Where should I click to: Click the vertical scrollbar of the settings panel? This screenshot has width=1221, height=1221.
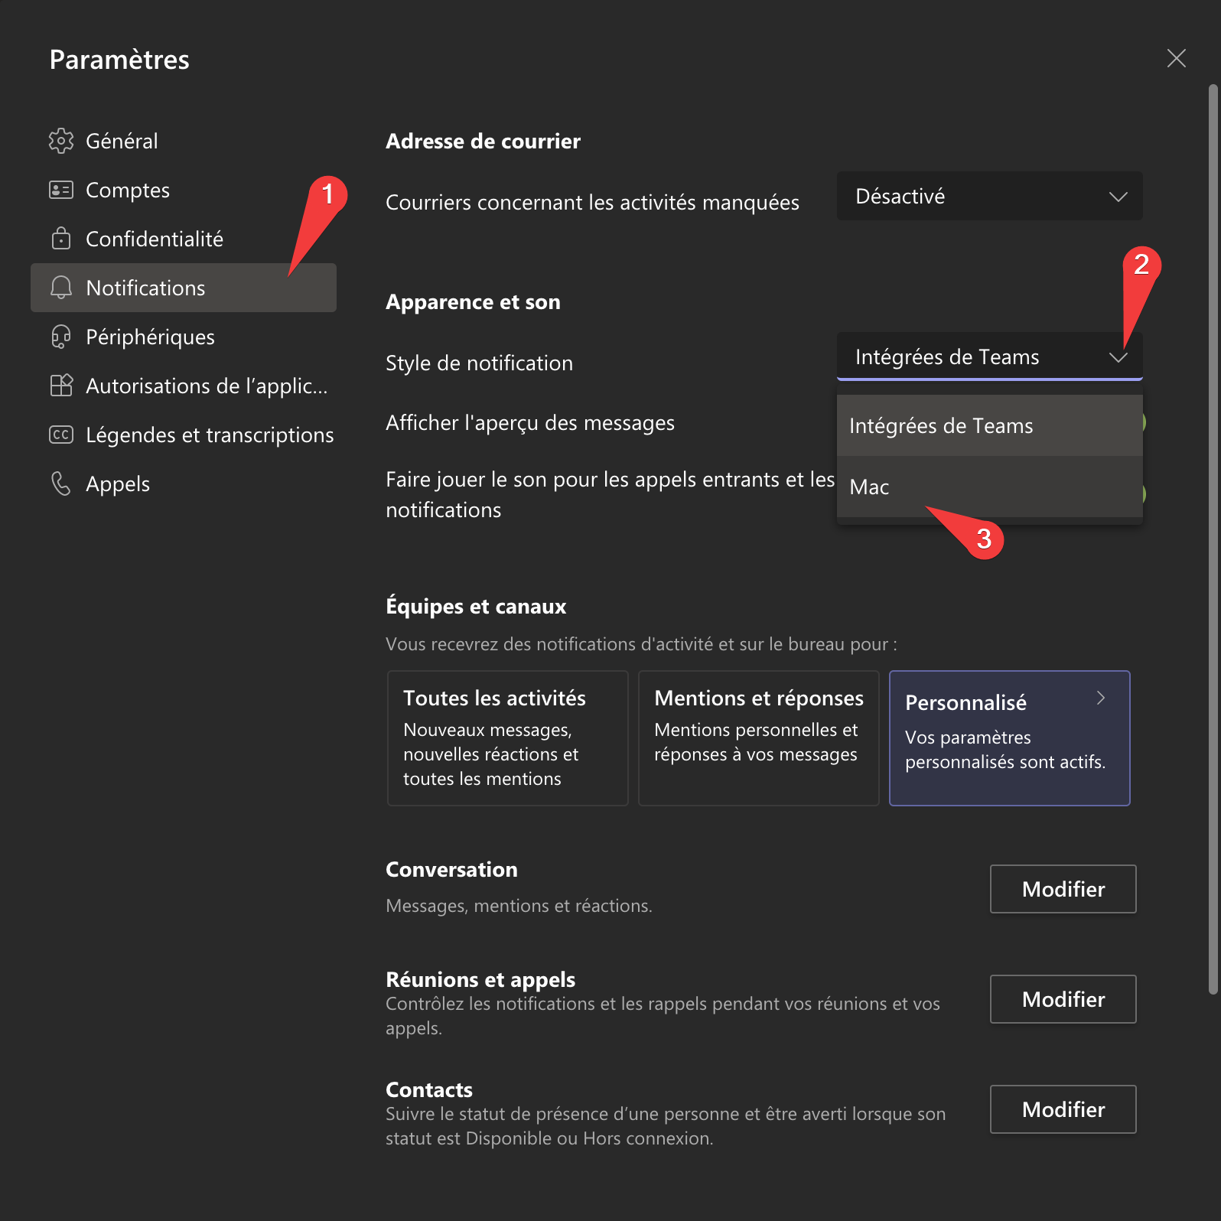point(1213,536)
